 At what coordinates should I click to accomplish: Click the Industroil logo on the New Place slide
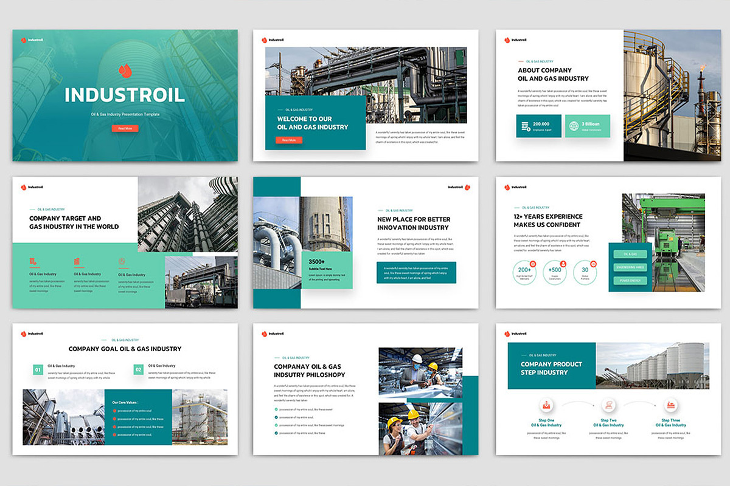459,187
